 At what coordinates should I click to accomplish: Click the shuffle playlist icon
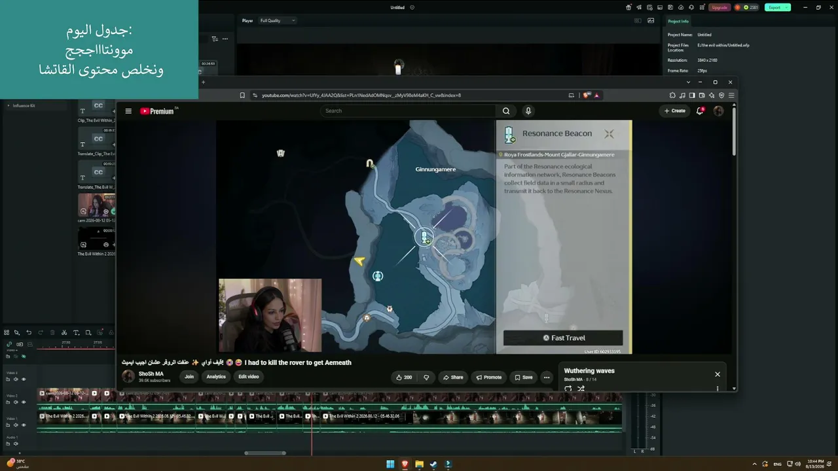581,389
